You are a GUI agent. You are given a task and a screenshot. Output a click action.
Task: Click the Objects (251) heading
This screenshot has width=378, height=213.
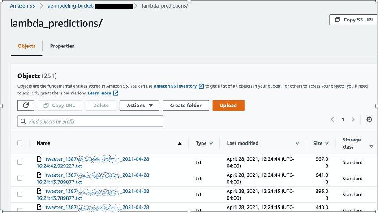[x=37, y=76]
